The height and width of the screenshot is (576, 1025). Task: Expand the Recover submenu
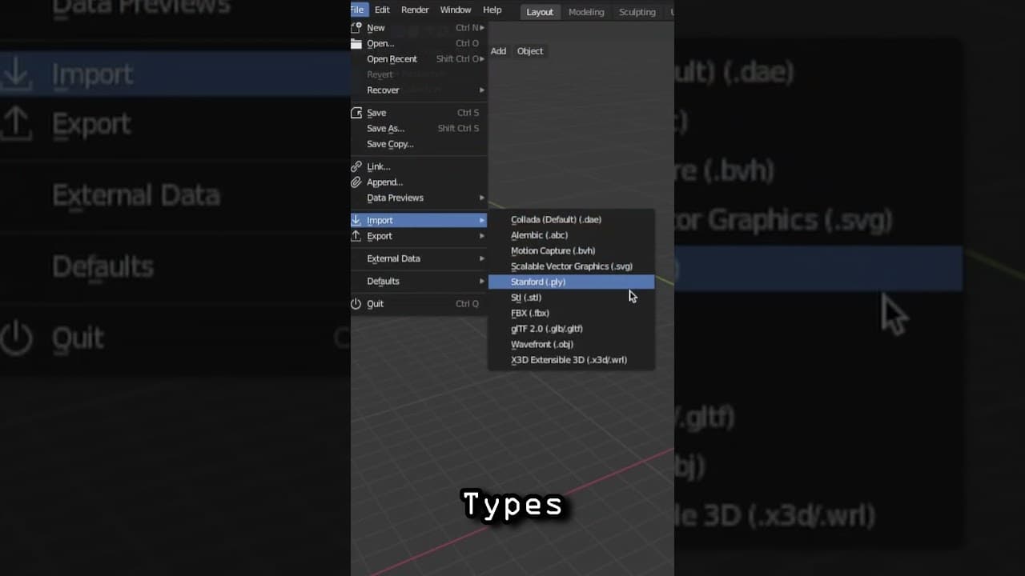coord(419,90)
